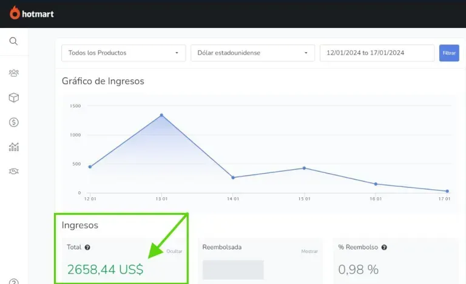The image size is (466, 284).
Task: Click the 12 01 data point on chart
Action: point(90,167)
